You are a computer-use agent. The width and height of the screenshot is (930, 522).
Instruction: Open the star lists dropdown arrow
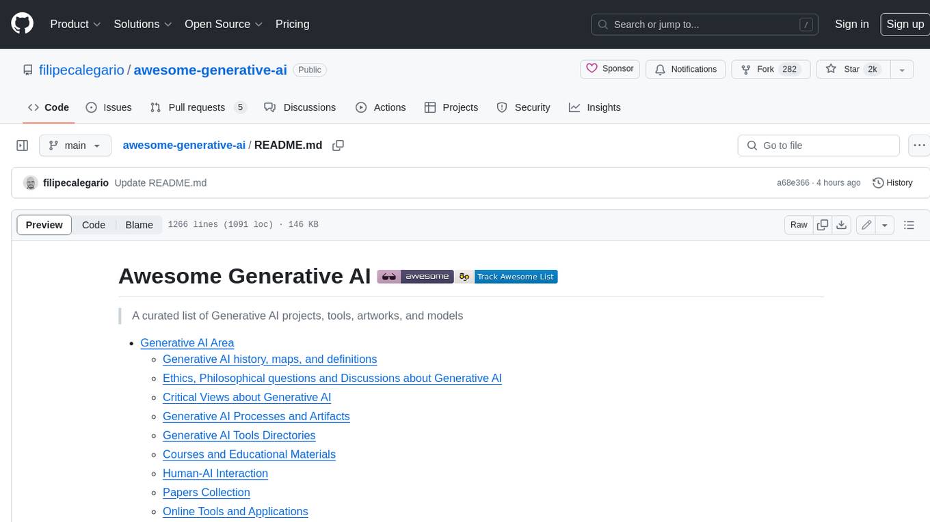[x=902, y=69]
